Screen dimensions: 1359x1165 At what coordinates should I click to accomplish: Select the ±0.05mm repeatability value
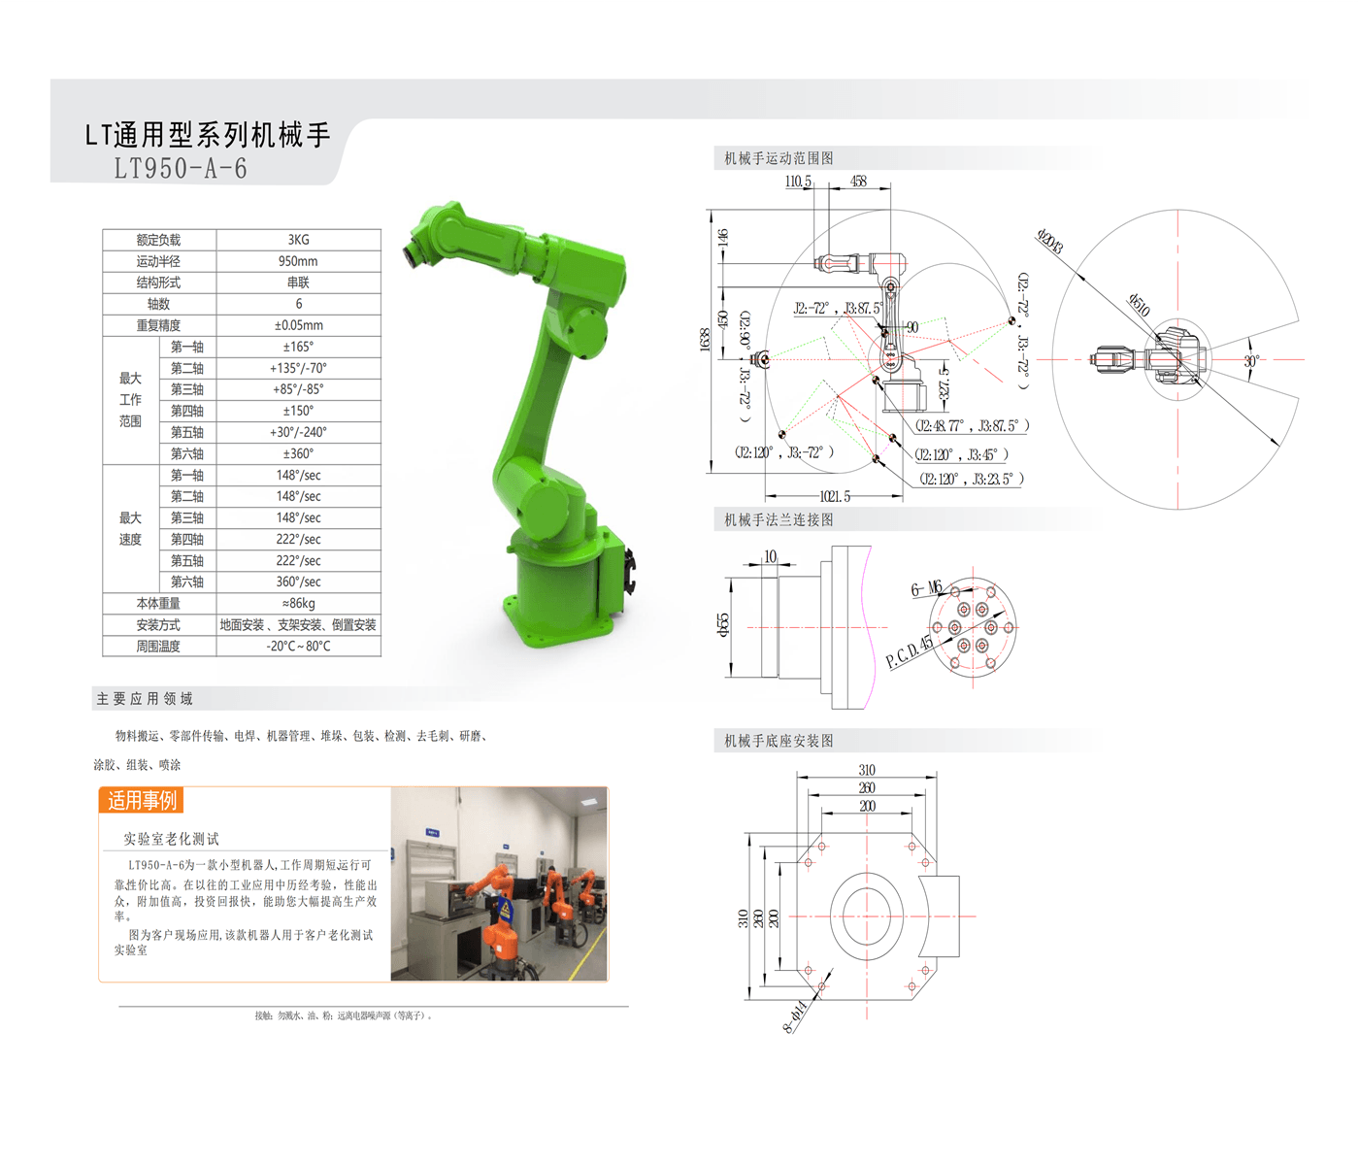(x=298, y=325)
